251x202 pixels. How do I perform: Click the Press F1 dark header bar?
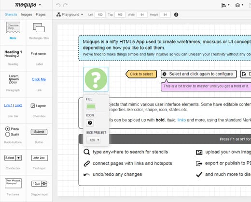click(x=165, y=139)
